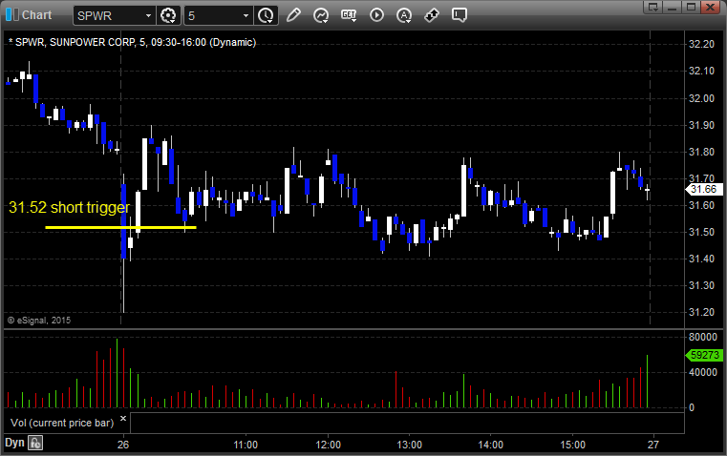This screenshot has width=727, height=456.
Task: Close the Vol study tab
Action: pos(122,419)
